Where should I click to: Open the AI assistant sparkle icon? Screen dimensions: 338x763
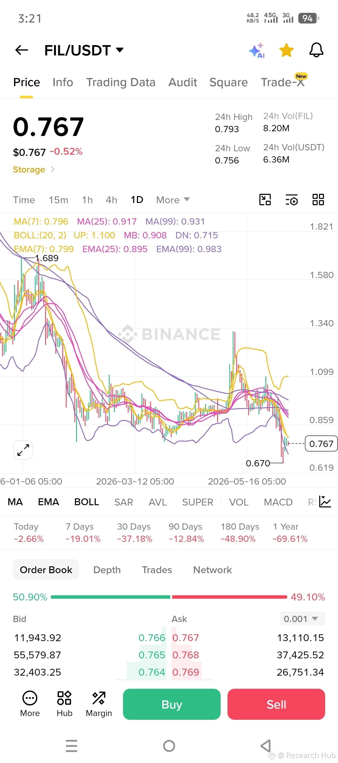point(257,50)
